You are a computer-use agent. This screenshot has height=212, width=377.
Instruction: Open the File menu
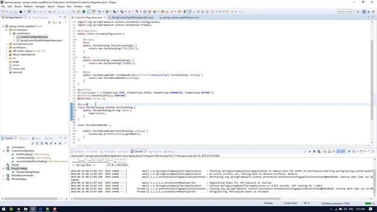3,6
